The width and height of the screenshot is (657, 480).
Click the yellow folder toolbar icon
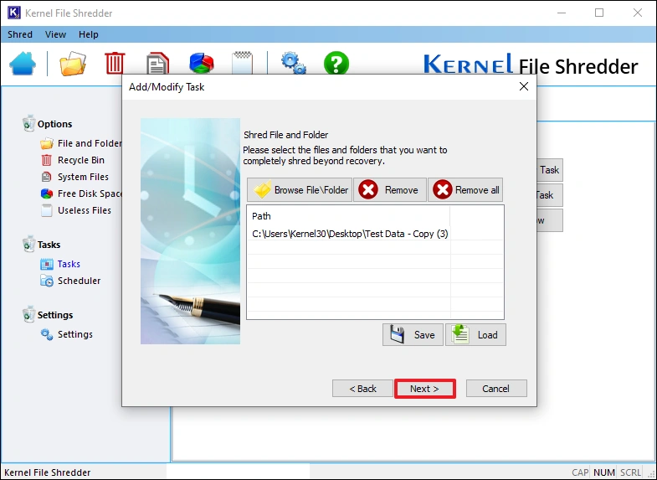click(x=73, y=64)
